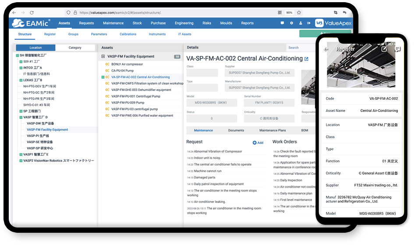
Task: Click the green New button
Action: (325, 33)
